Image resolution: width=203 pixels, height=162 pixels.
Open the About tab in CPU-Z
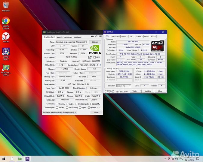pyautogui.click(x=153, y=36)
